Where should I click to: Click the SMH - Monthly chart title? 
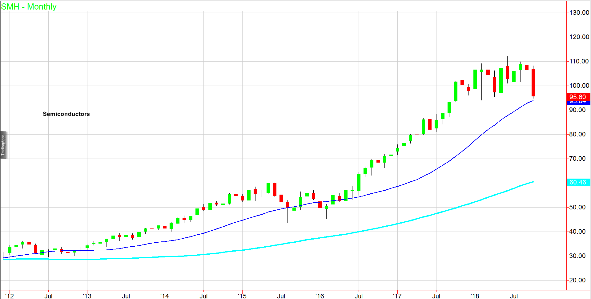(x=29, y=7)
